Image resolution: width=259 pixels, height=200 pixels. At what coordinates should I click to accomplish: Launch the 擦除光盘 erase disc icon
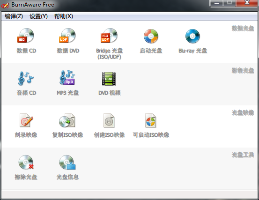click(26, 162)
